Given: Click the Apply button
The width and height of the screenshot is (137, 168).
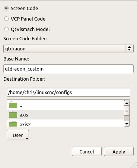Looking at the screenshot, I should coord(119,152).
